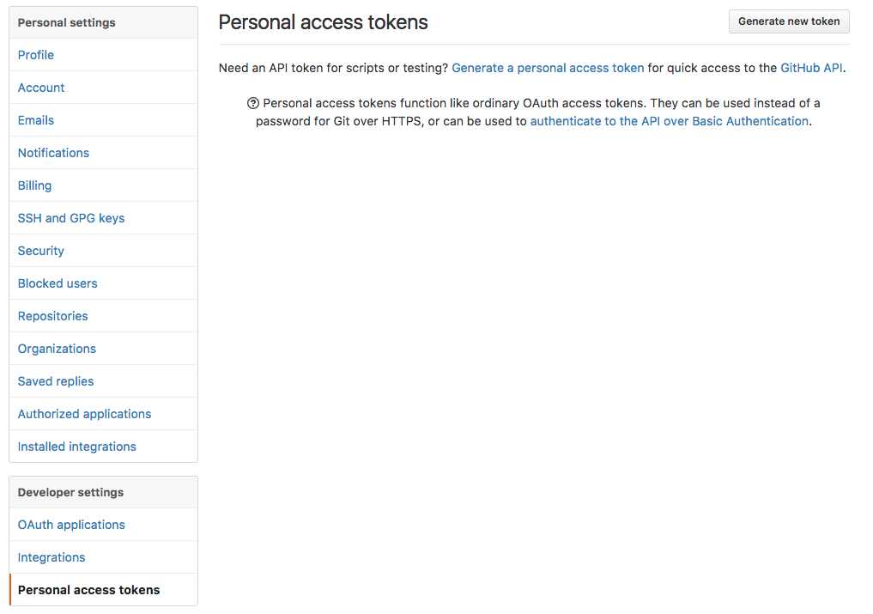873x614 pixels.
Task: Open Security settings
Action: click(x=103, y=251)
